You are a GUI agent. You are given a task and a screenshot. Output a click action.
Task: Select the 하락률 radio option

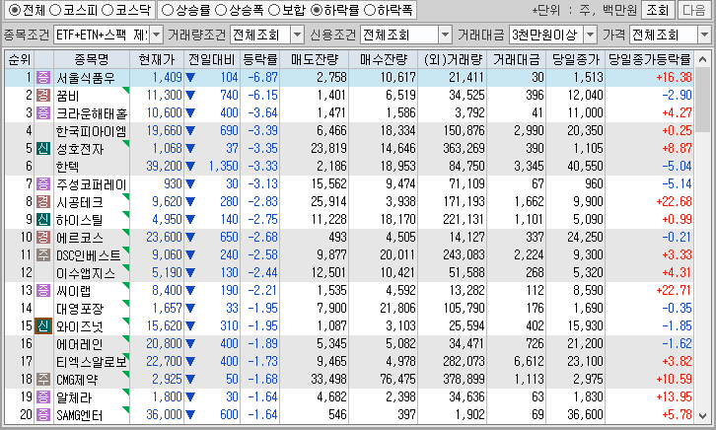[316, 10]
